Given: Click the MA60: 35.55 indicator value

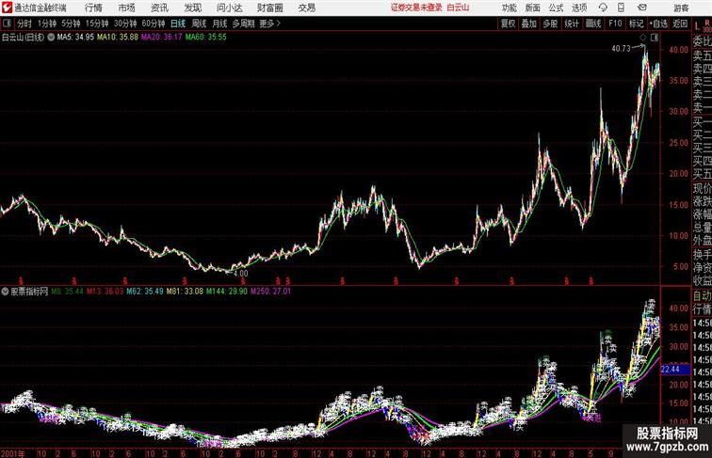Looking at the screenshot, I should click(x=205, y=38).
